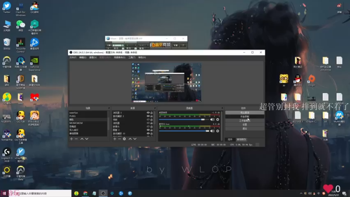Toggle visibility eye of 图像 2 source
Image resolution: width=350 pixels, height=197 pixels.
[148, 130]
